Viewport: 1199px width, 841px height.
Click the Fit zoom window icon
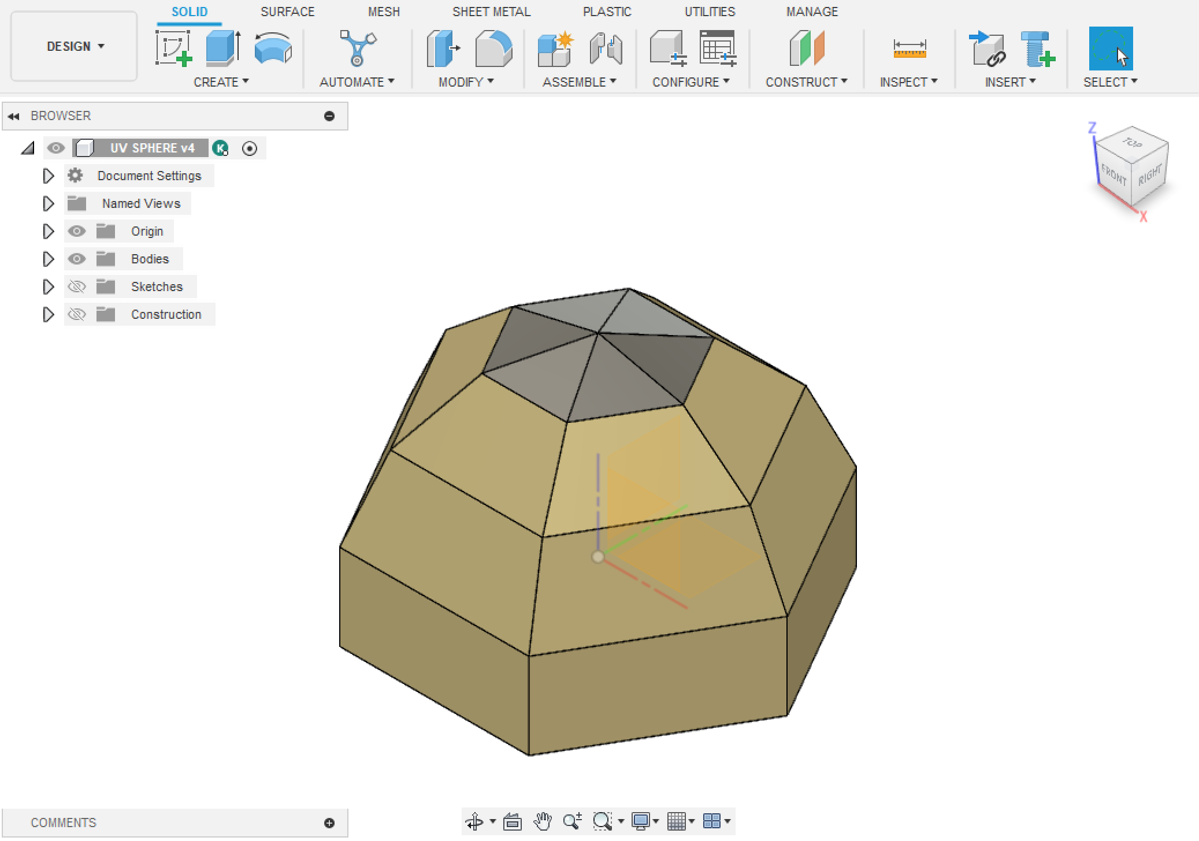pos(603,821)
